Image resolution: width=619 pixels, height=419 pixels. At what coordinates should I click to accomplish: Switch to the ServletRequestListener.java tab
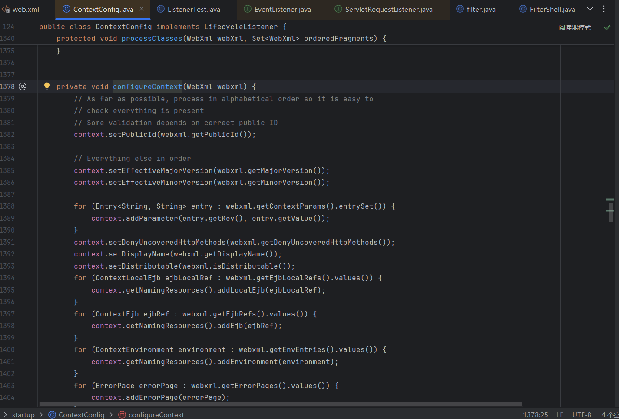pyautogui.click(x=388, y=9)
